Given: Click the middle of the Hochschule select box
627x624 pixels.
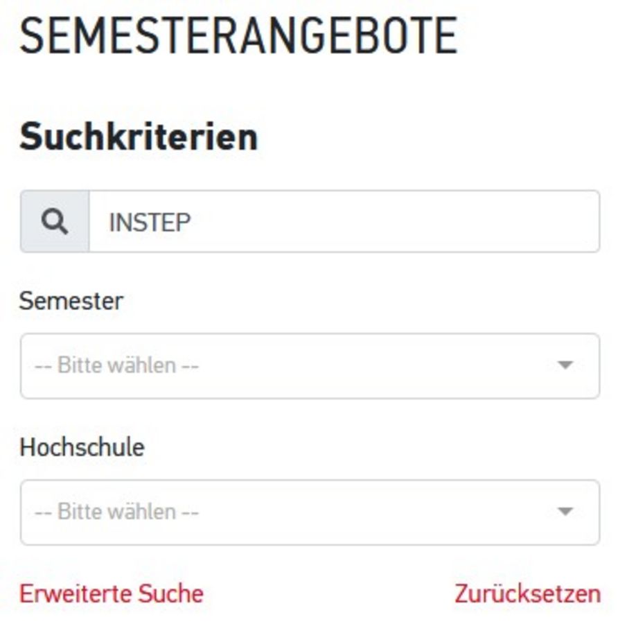Looking at the screenshot, I should point(310,512).
